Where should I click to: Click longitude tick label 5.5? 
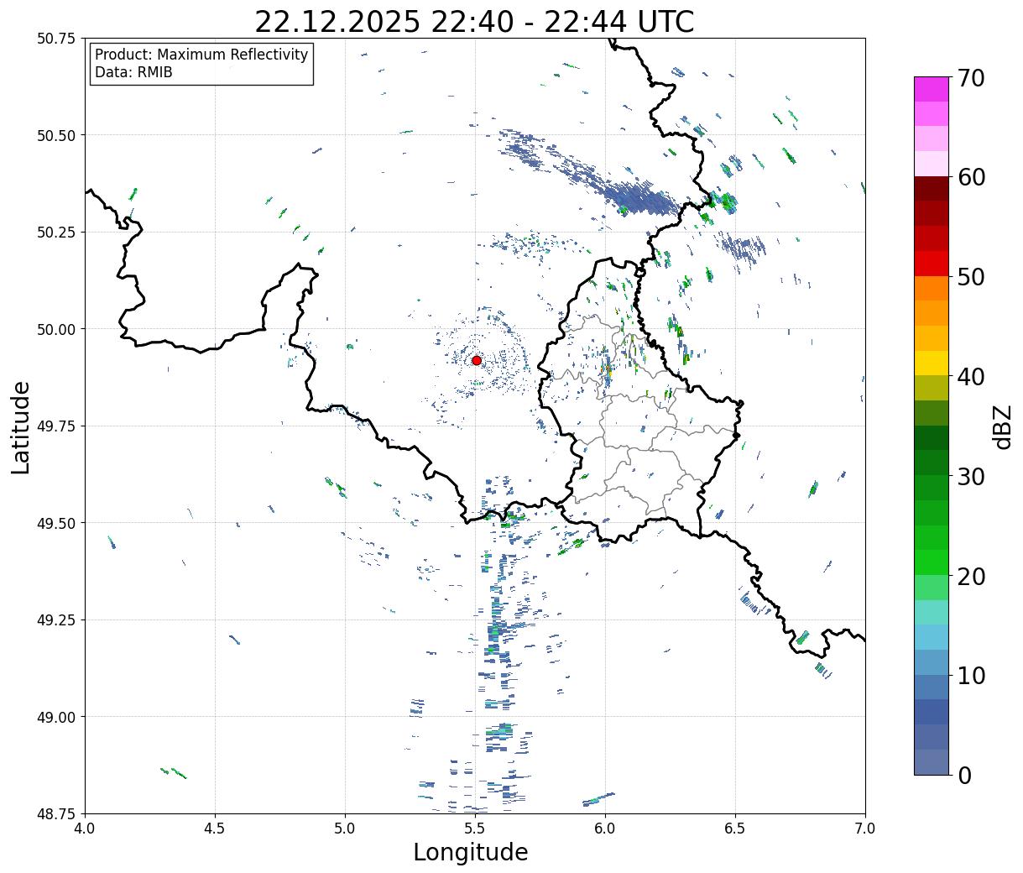click(475, 829)
